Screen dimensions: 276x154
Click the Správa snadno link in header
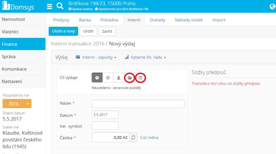pyautogui.click(x=81, y=9)
